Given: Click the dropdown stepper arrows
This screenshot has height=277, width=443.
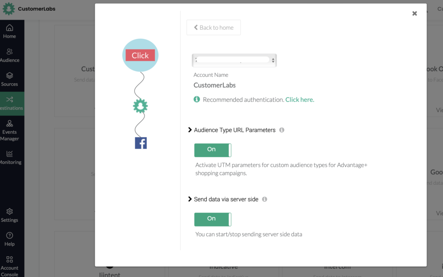Looking at the screenshot, I should pyautogui.click(x=273, y=60).
